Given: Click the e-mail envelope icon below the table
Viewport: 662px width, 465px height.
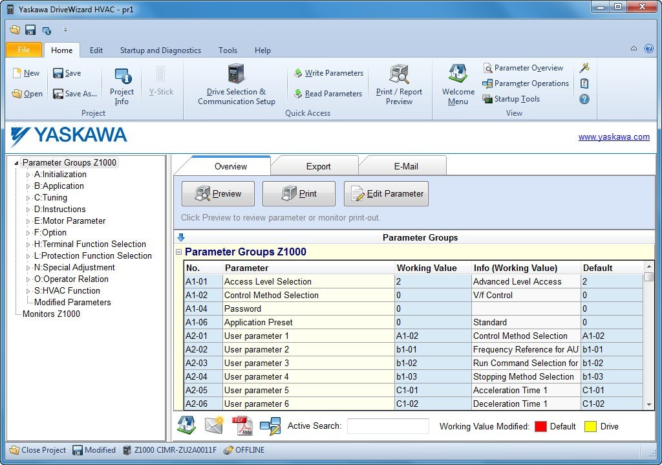Looking at the screenshot, I should pos(214,426).
